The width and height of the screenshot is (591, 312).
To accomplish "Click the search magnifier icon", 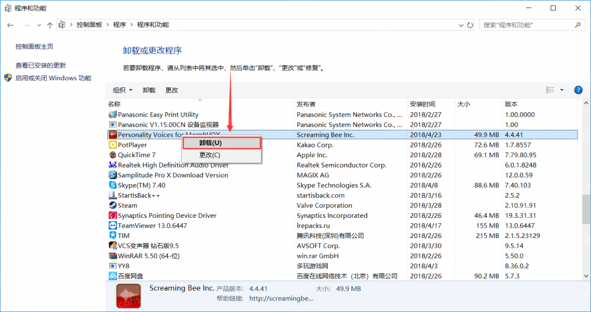I will click(577, 25).
